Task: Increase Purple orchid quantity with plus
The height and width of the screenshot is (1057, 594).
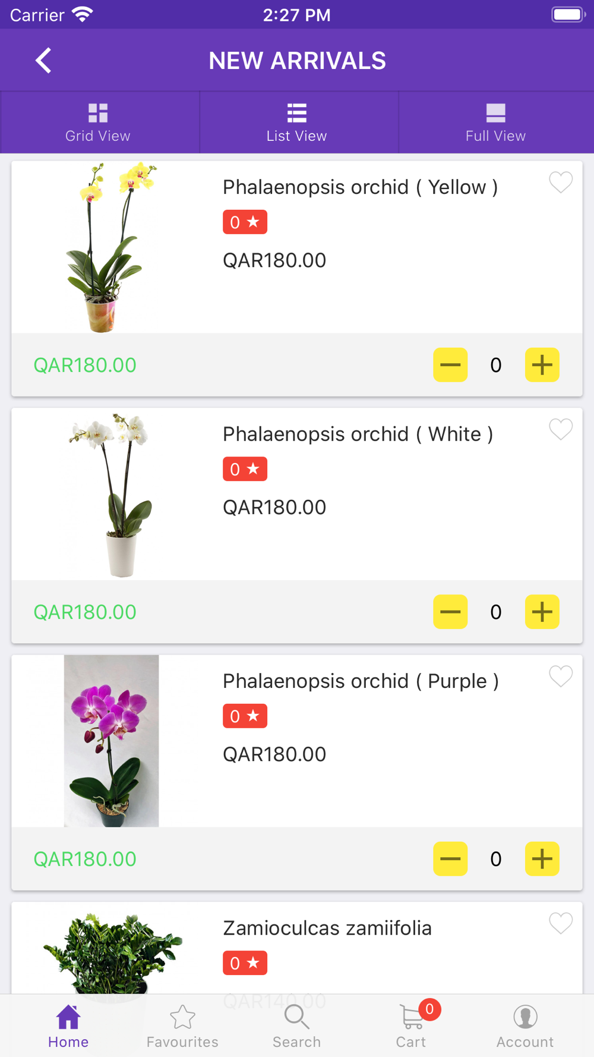Action: click(542, 858)
